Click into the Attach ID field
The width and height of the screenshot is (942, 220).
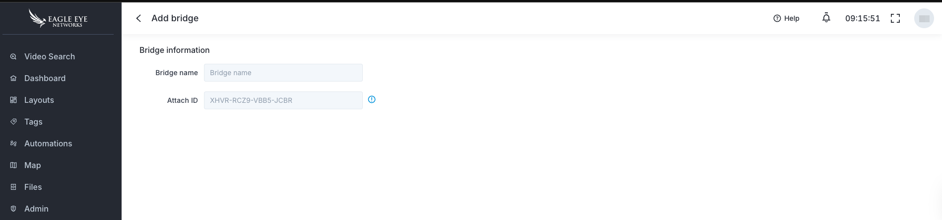pos(283,100)
